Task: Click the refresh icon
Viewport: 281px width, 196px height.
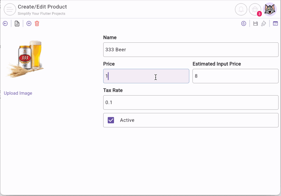Action: click(244, 24)
